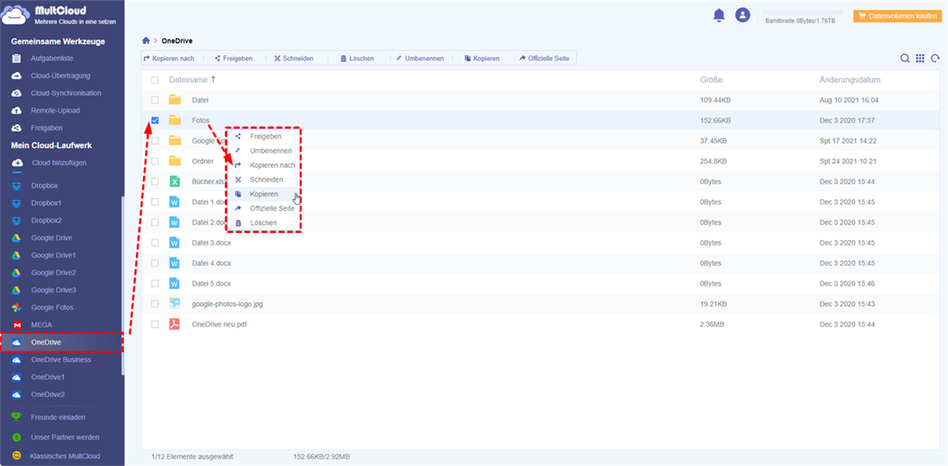Open the user account avatar icon

pyautogui.click(x=742, y=15)
